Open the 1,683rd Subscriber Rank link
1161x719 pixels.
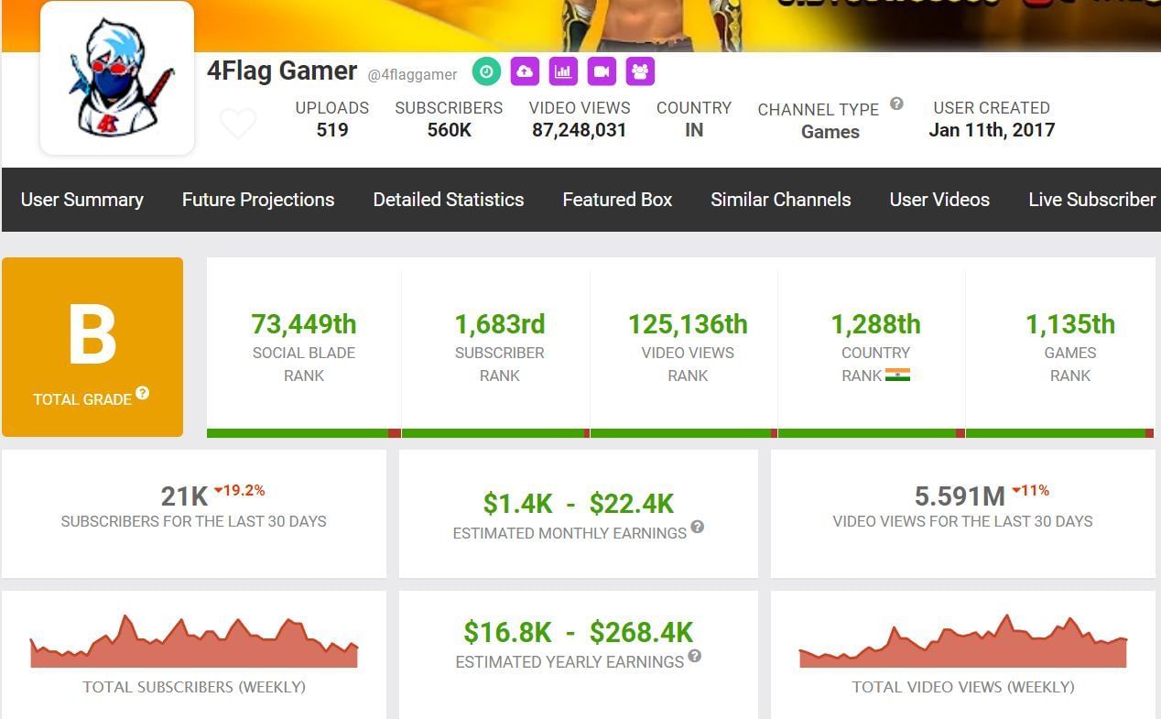500,324
